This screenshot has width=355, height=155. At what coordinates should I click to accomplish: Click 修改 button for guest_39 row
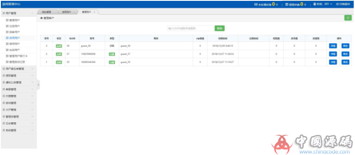tap(345, 46)
